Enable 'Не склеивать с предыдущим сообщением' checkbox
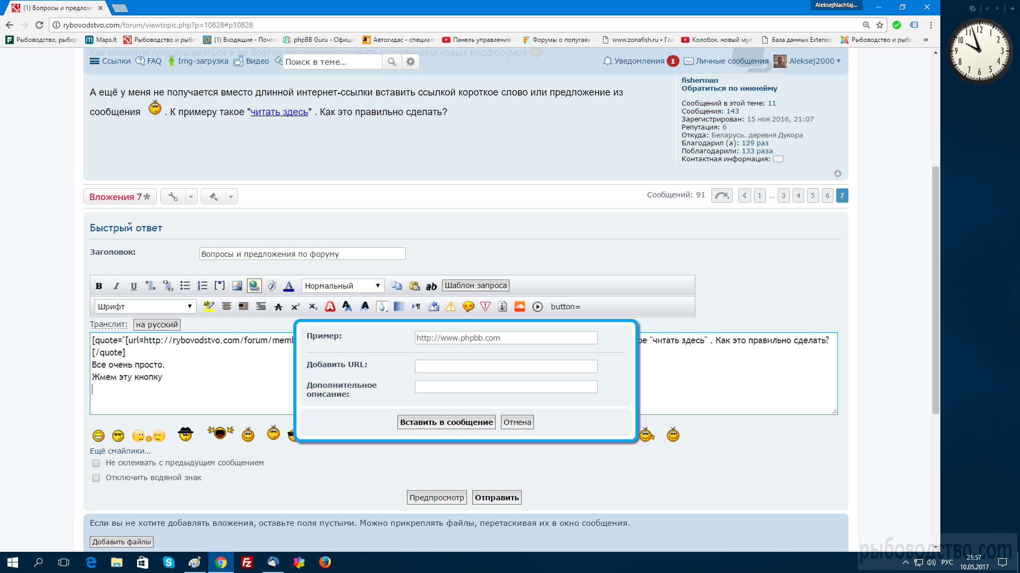 [x=96, y=463]
